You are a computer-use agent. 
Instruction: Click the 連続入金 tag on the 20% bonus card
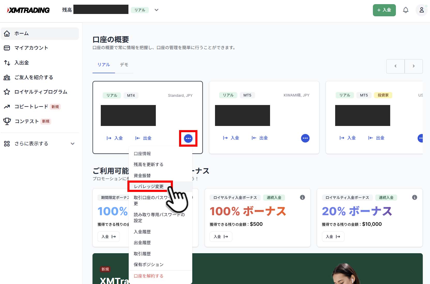pyautogui.click(x=386, y=198)
